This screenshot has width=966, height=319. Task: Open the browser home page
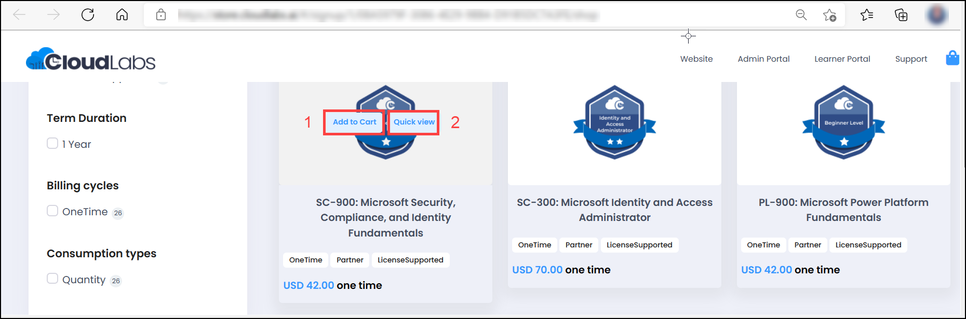pyautogui.click(x=122, y=15)
